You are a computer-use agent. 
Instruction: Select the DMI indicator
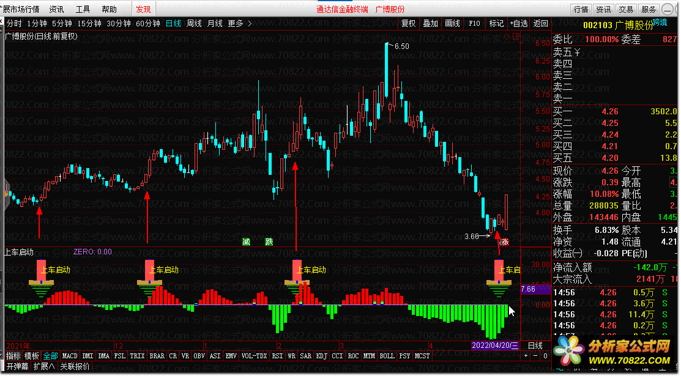[x=87, y=356]
